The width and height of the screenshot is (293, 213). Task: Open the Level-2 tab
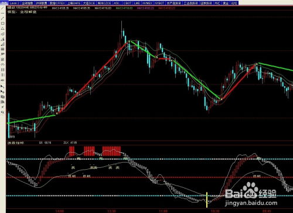tap(15, 3)
